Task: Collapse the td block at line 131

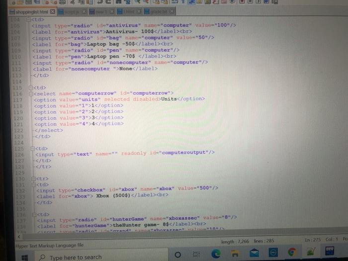Action: (33, 184)
